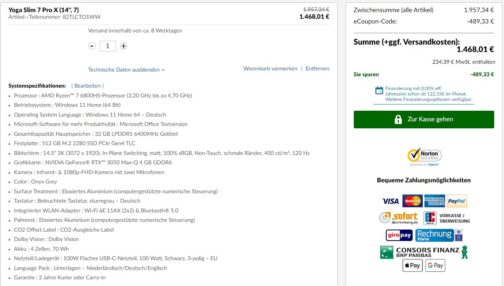Click the giropay payment logo
Viewport: 504px width, 286px height.
coord(399,235)
